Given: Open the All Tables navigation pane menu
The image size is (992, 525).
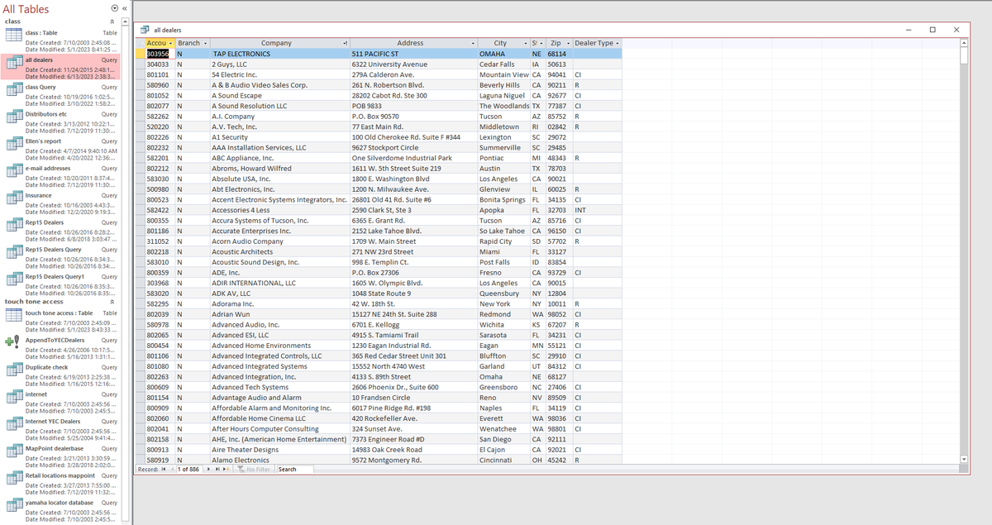Looking at the screenshot, I should [x=113, y=9].
